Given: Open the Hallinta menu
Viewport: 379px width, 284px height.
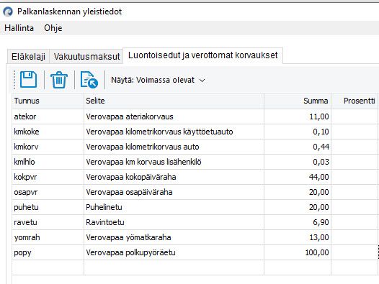Looking at the screenshot, I should [x=19, y=28].
